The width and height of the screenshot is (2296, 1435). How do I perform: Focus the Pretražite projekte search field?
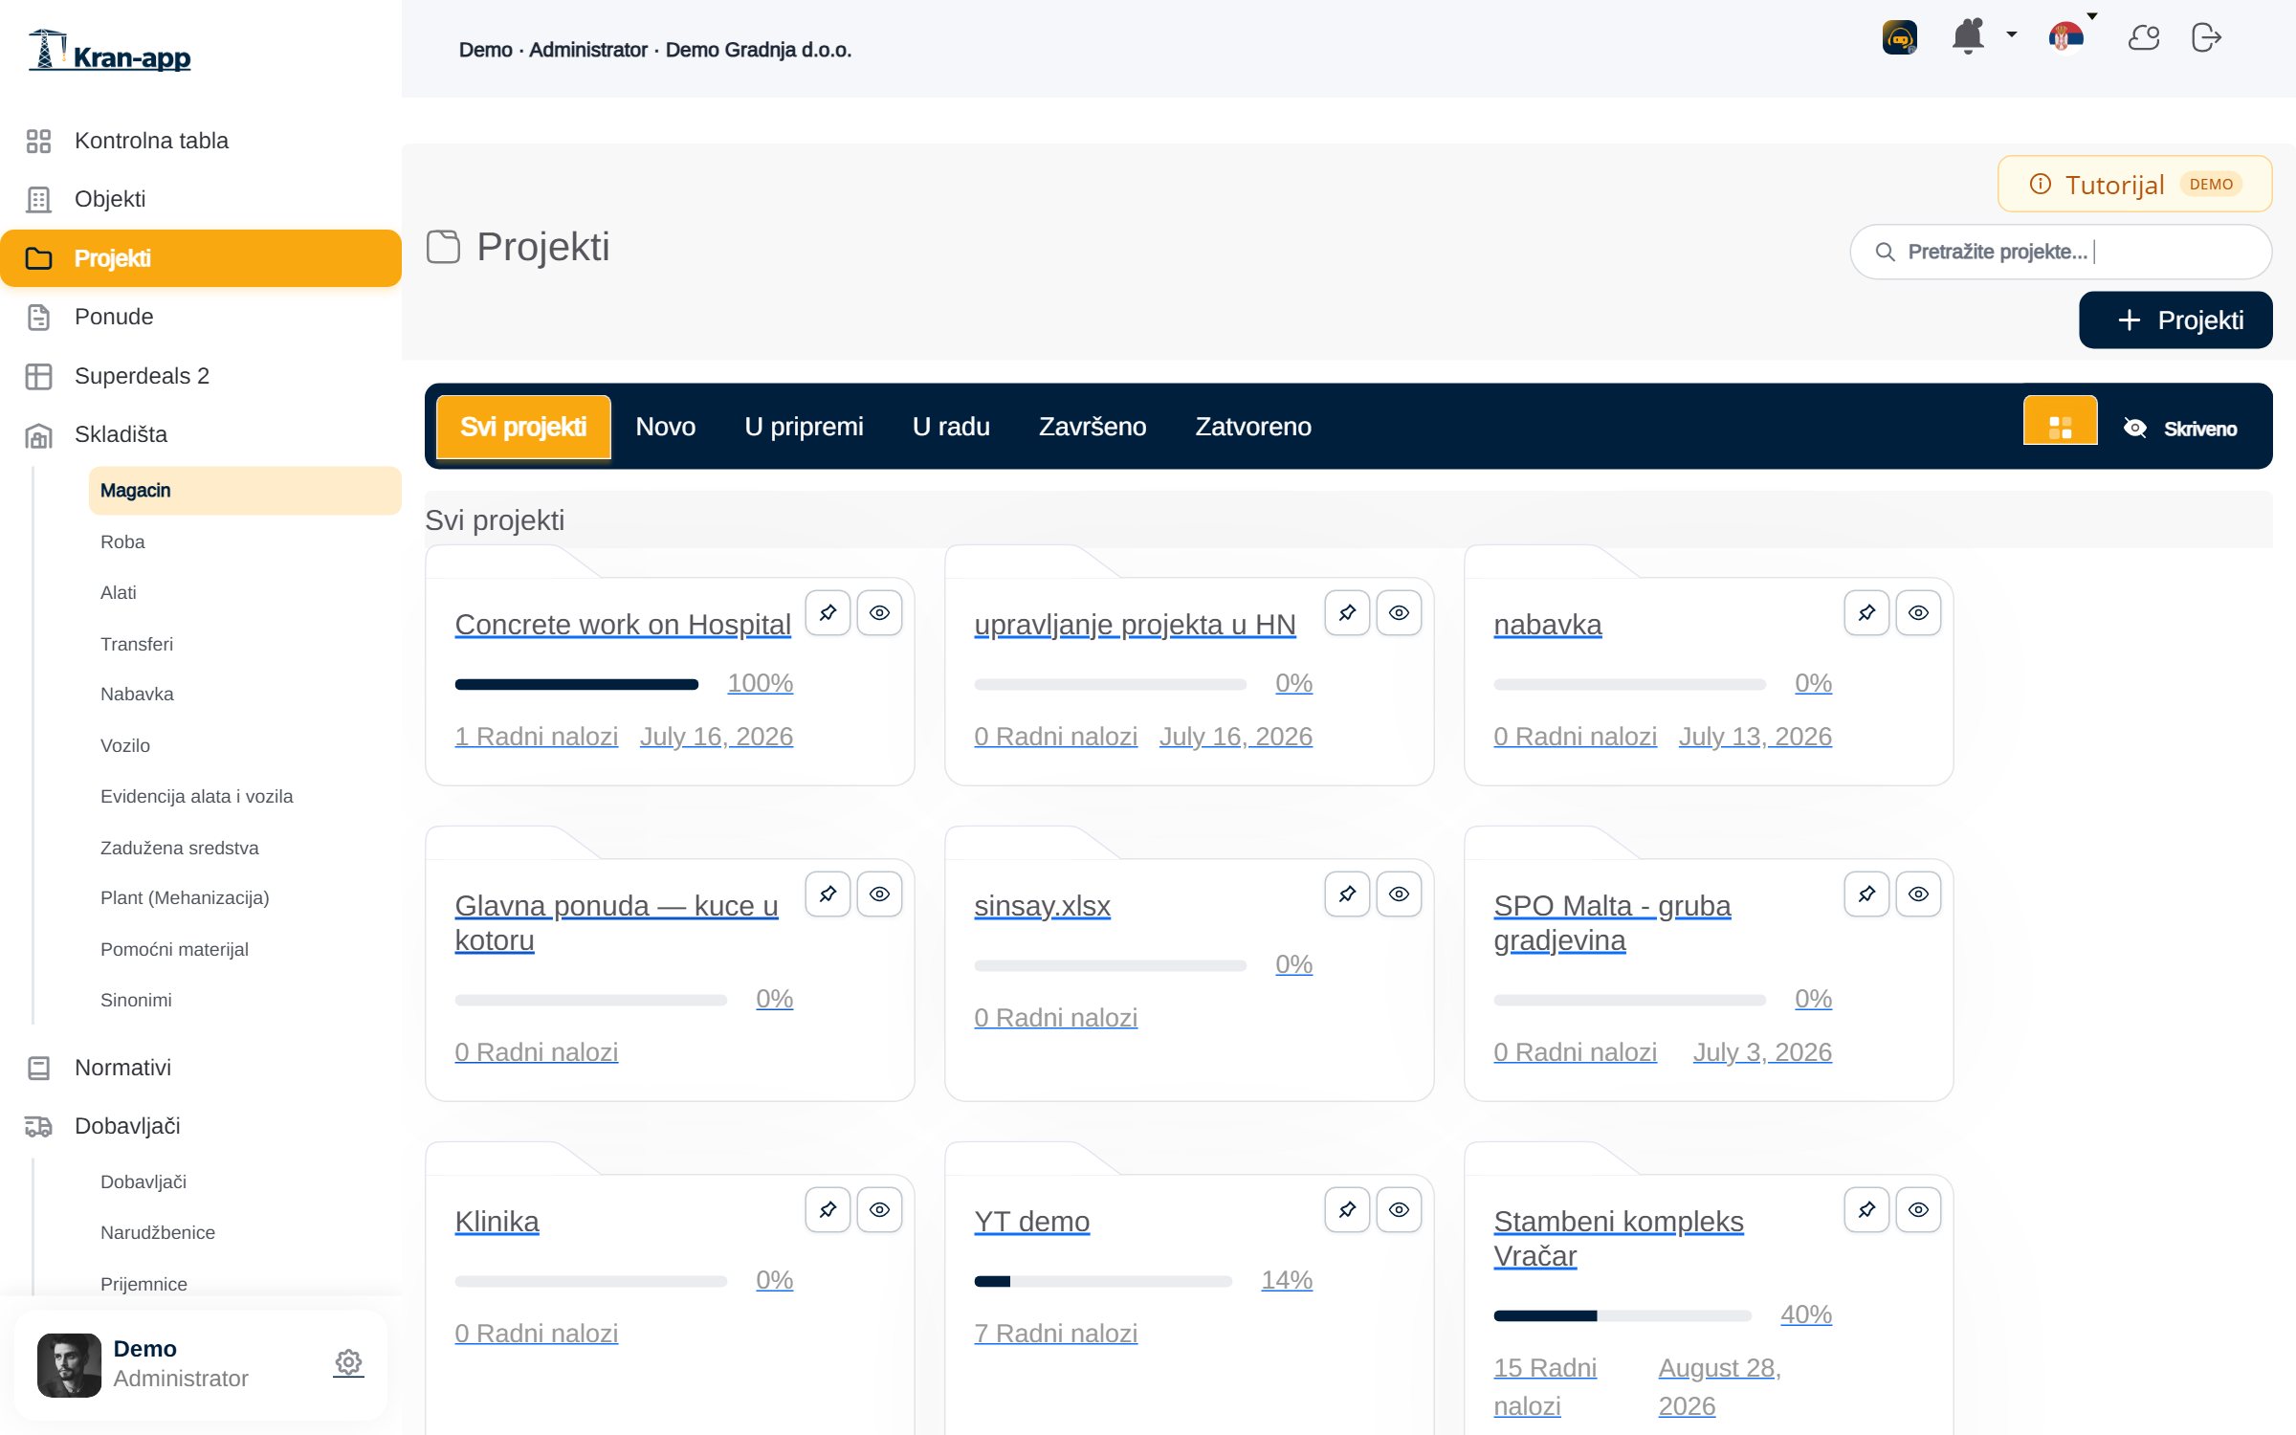tap(2061, 252)
